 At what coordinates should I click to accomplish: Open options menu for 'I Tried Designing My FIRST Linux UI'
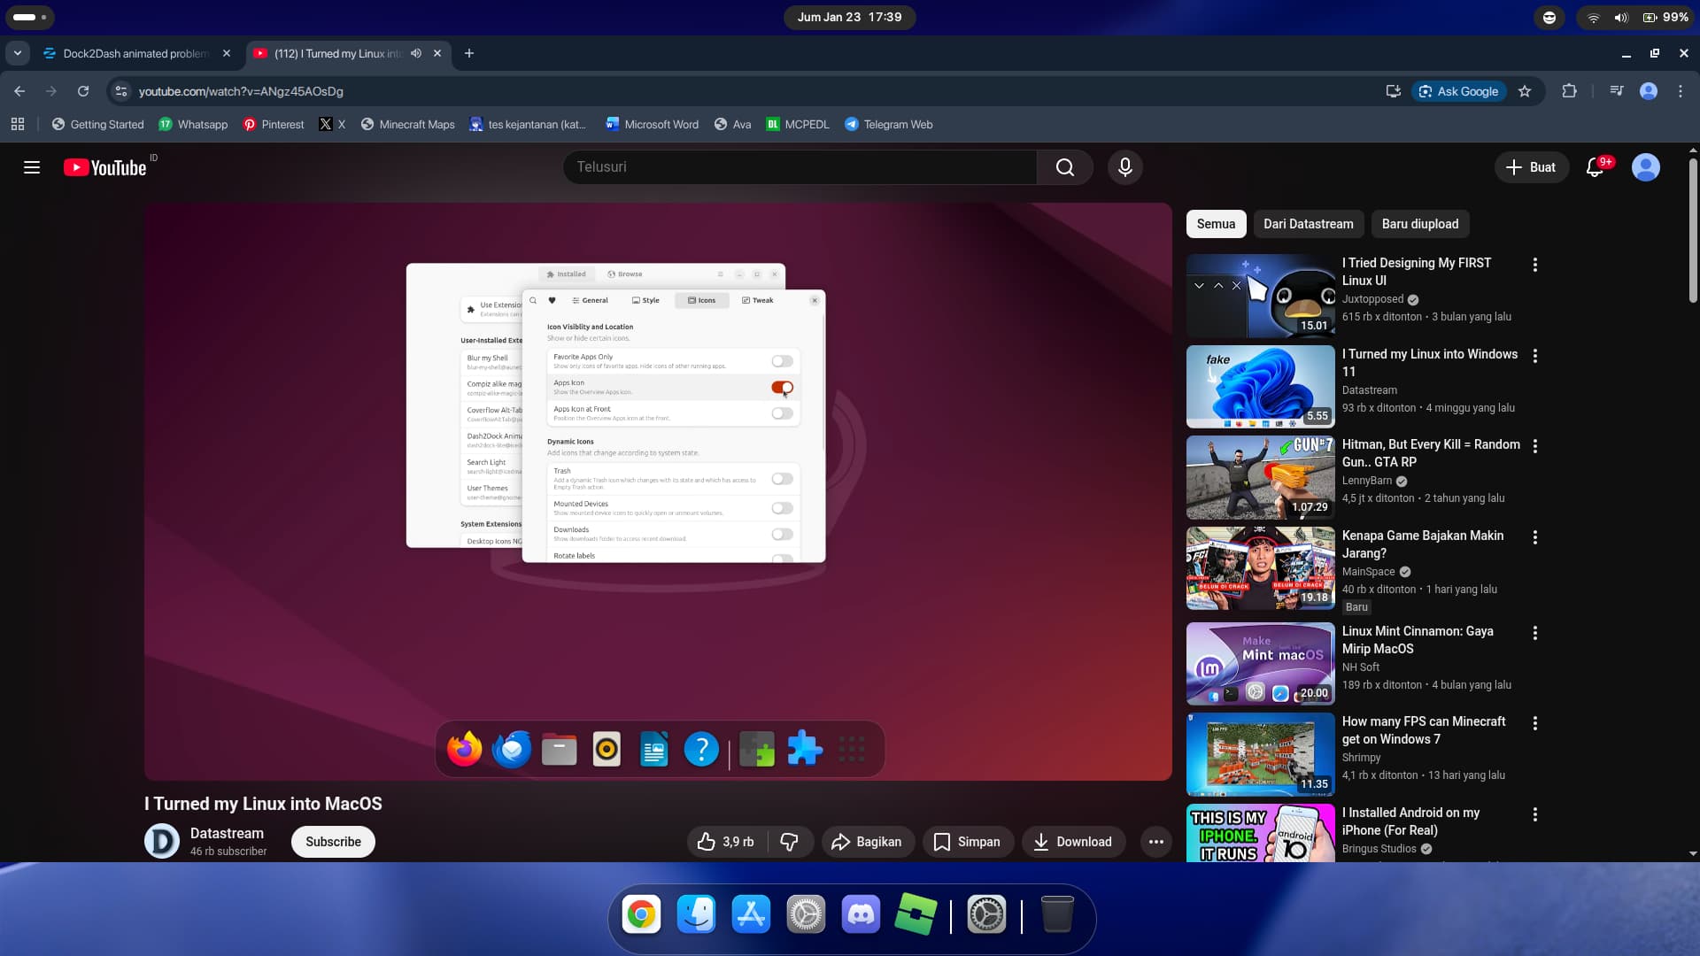click(1535, 265)
